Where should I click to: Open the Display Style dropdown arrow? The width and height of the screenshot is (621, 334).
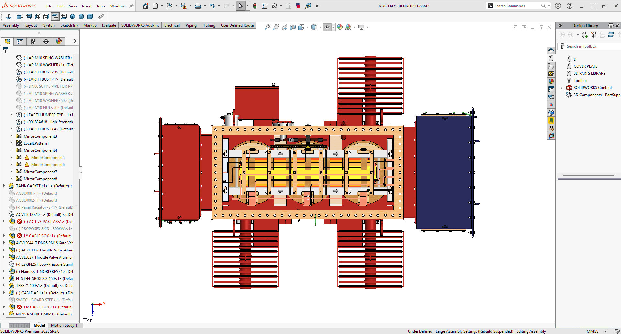point(321,27)
